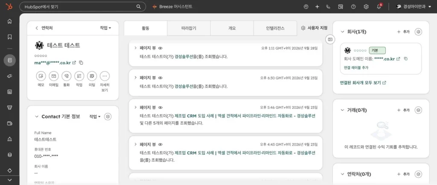Expand the 오후 1:11 페이지 뷰 activity
The image size is (437, 185).
[x=135, y=48]
